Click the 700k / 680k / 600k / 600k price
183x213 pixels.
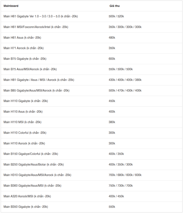click(125, 175)
